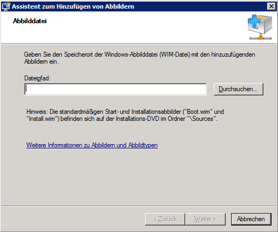Click the instruction text starting with Geben Sie
Image resolution: width=278 pixels, height=232 pixels.
click(140, 58)
